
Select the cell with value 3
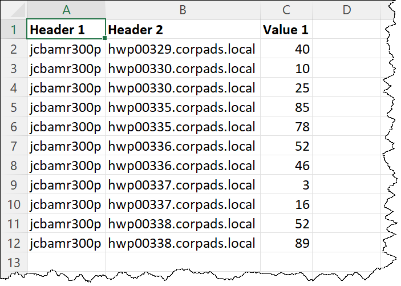pyautogui.click(x=286, y=184)
